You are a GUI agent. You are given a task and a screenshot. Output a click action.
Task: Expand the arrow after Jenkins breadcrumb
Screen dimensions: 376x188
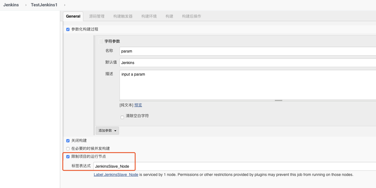(26, 5)
